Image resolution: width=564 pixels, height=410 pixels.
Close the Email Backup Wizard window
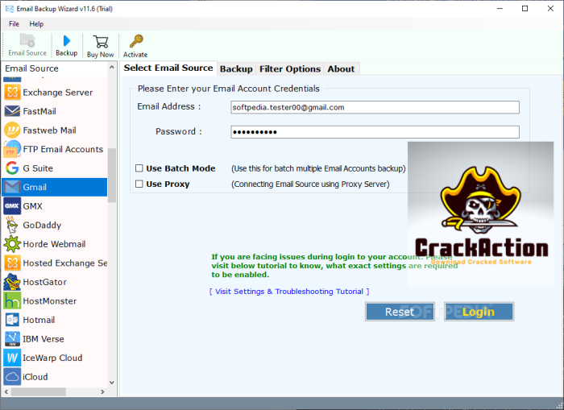[x=550, y=9]
